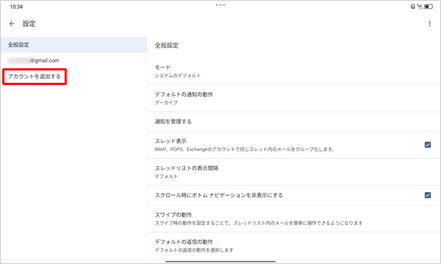Click the アーカイブ value text
This screenshot has height=264, width=441.
tap(166, 103)
